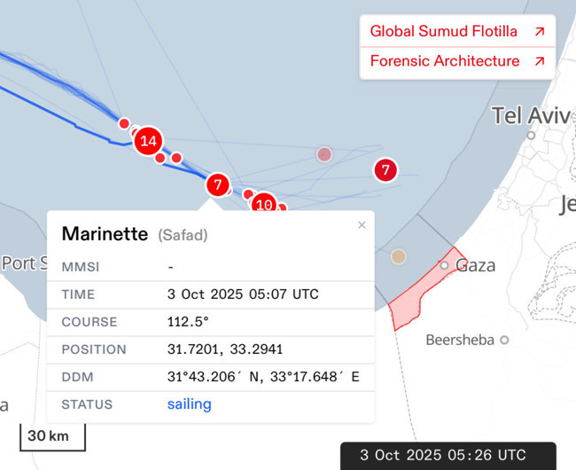The image size is (576, 470).
Task: Click the faded orange marker near Gaza coast
Action: [x=399, y=256]
